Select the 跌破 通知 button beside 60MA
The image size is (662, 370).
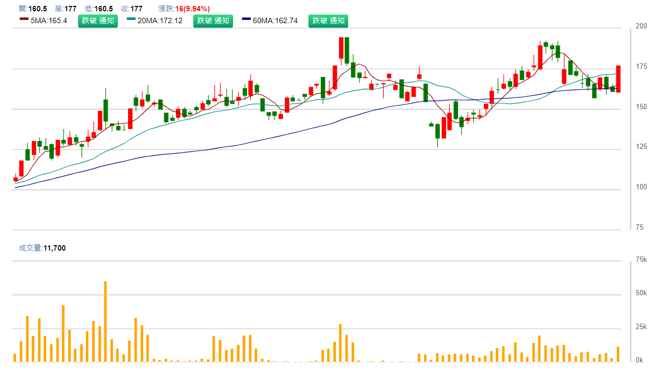[x=328, y=21]
